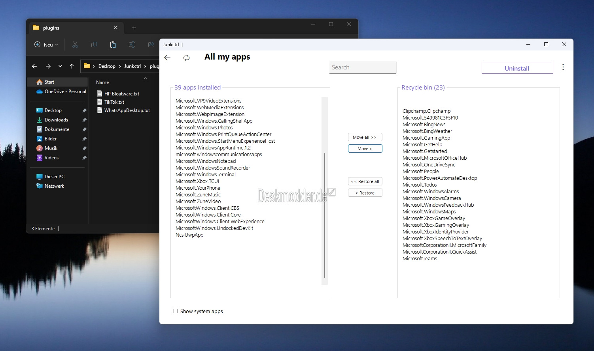The image size is (594, 351).
Task: Click the TikTok.txt file icon
Action: [x=100, y=102]
